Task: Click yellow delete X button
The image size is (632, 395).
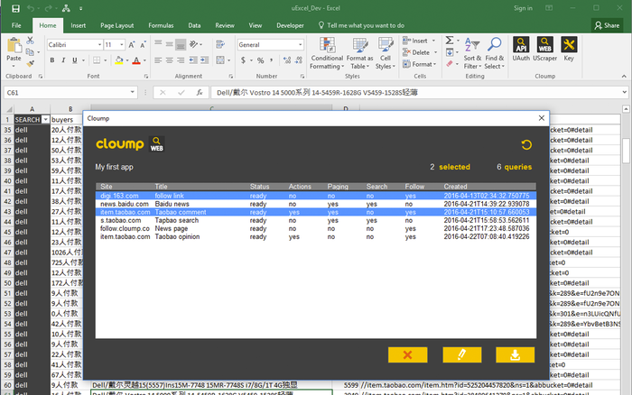Action: (407, 354)
